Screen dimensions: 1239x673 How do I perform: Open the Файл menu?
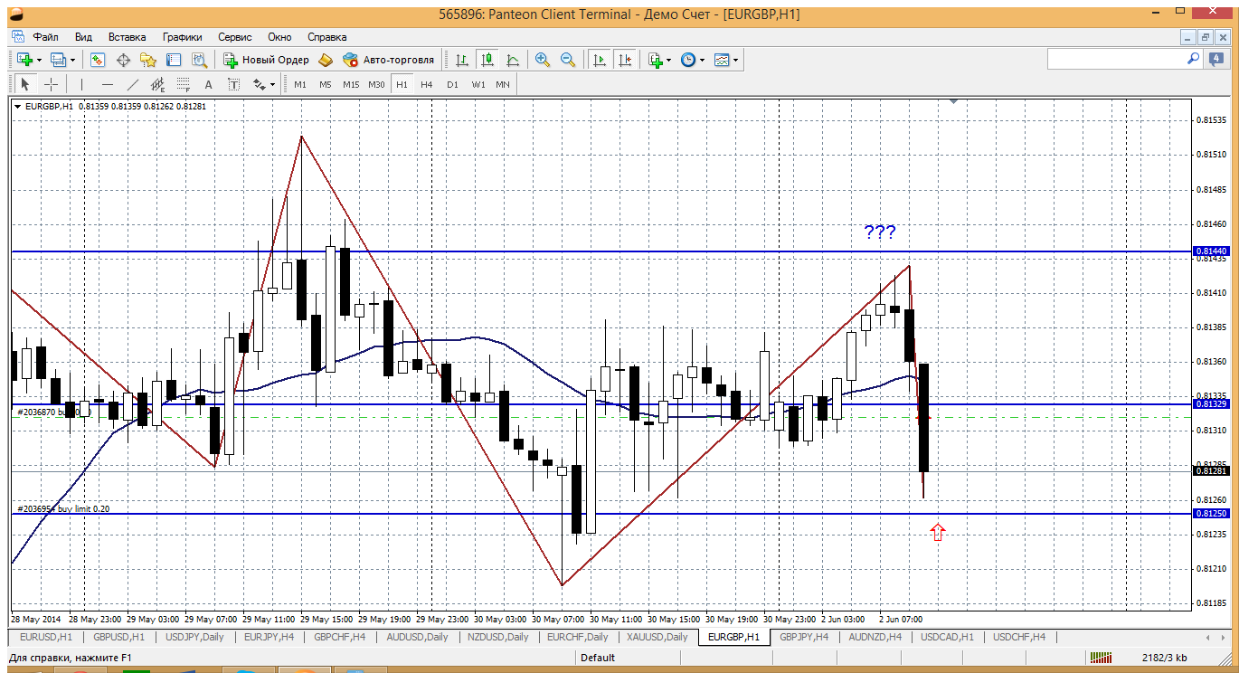tap(46, 37)
